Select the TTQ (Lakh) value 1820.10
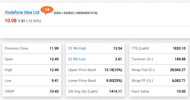This screenshot has height=100, width=190. click(179, 48)
